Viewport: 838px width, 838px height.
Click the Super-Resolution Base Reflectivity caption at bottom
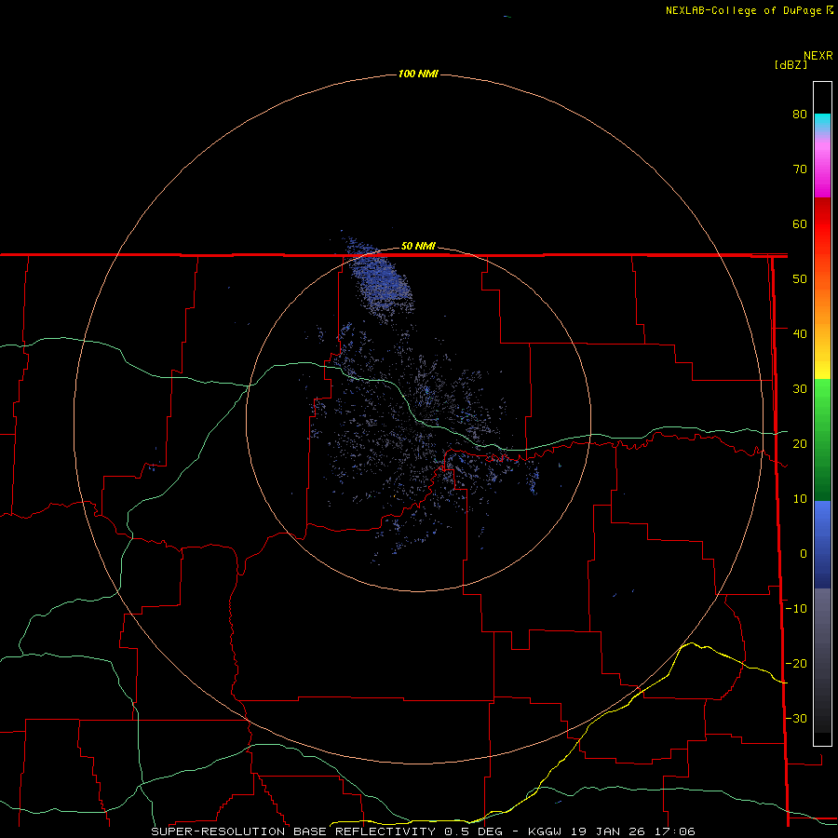[x=424, y=831]
